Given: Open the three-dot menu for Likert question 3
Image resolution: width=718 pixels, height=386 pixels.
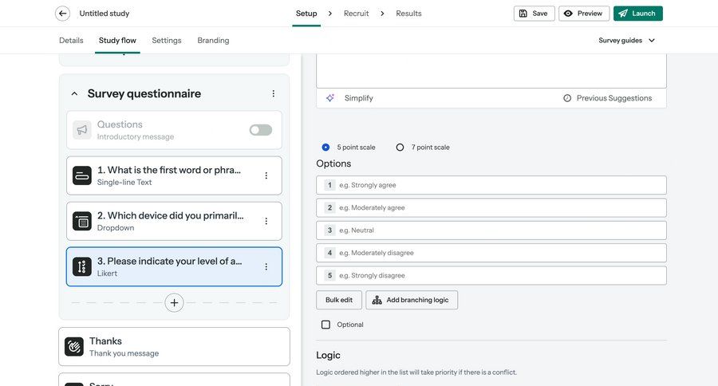Looking at the screenshot, I should click(x=266, y=266).
